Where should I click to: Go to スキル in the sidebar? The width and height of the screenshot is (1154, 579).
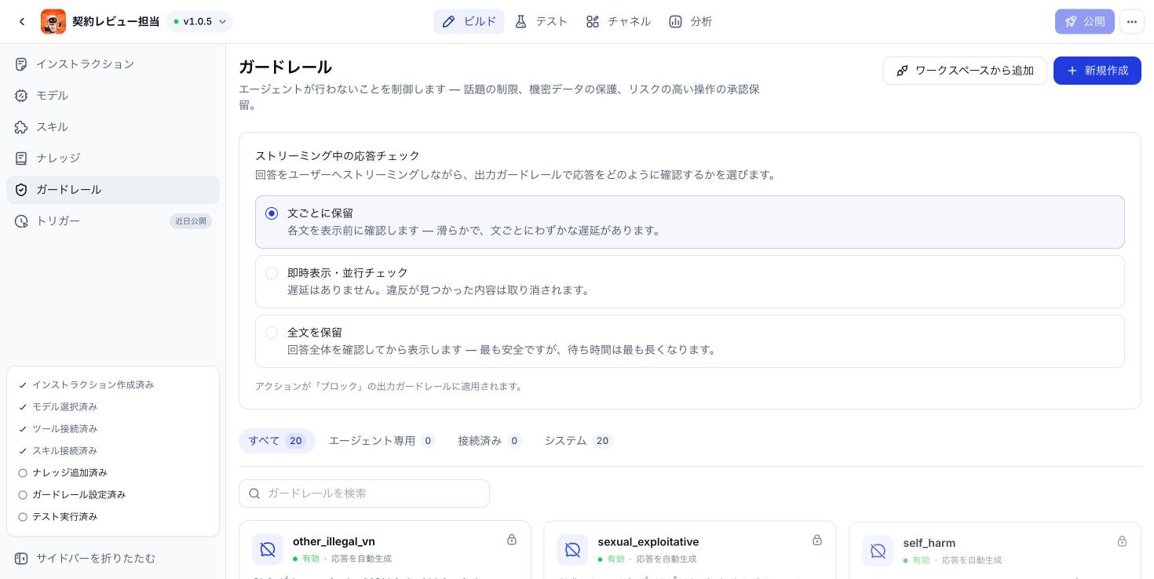(x=113, y=127)
